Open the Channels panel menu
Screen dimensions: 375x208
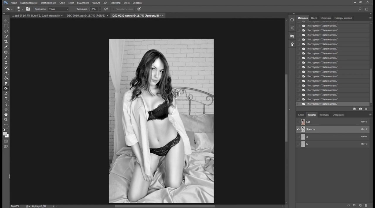coord(370,115)
